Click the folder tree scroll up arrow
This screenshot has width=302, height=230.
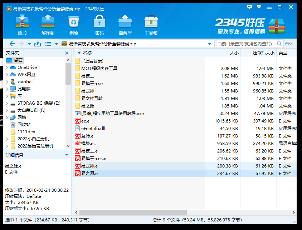click(x=68, y=60)
